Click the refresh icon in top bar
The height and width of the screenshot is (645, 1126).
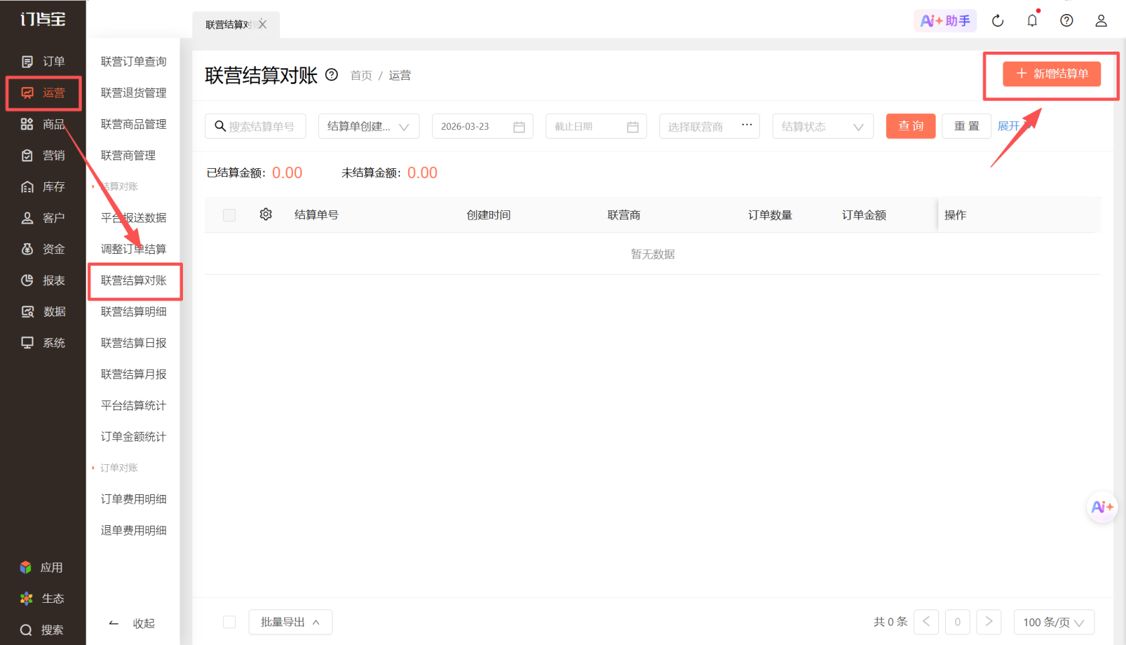[998, 21]
